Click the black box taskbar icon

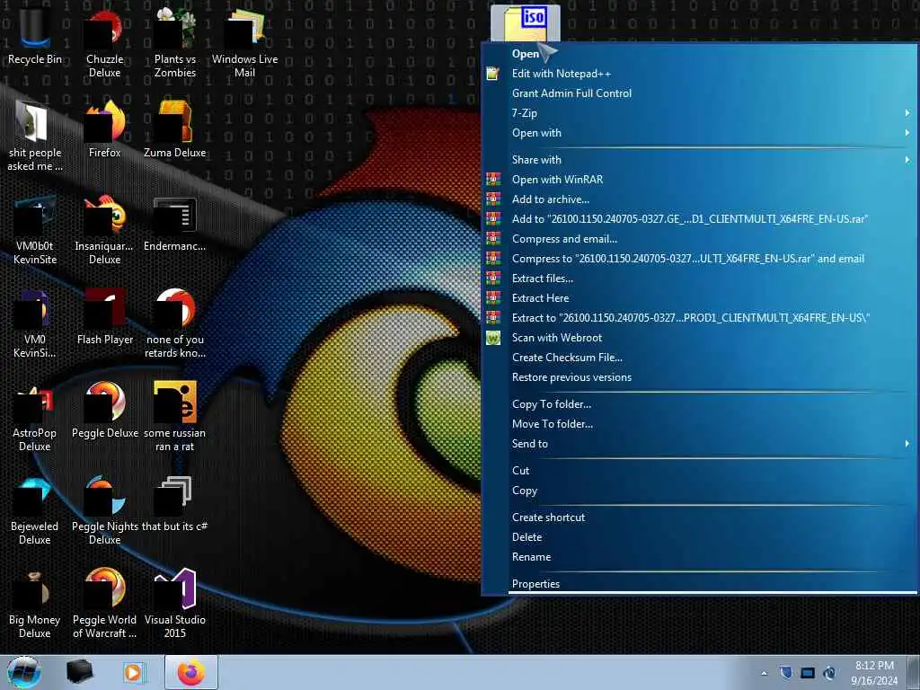pyautogui.click(x=79, y=672)
